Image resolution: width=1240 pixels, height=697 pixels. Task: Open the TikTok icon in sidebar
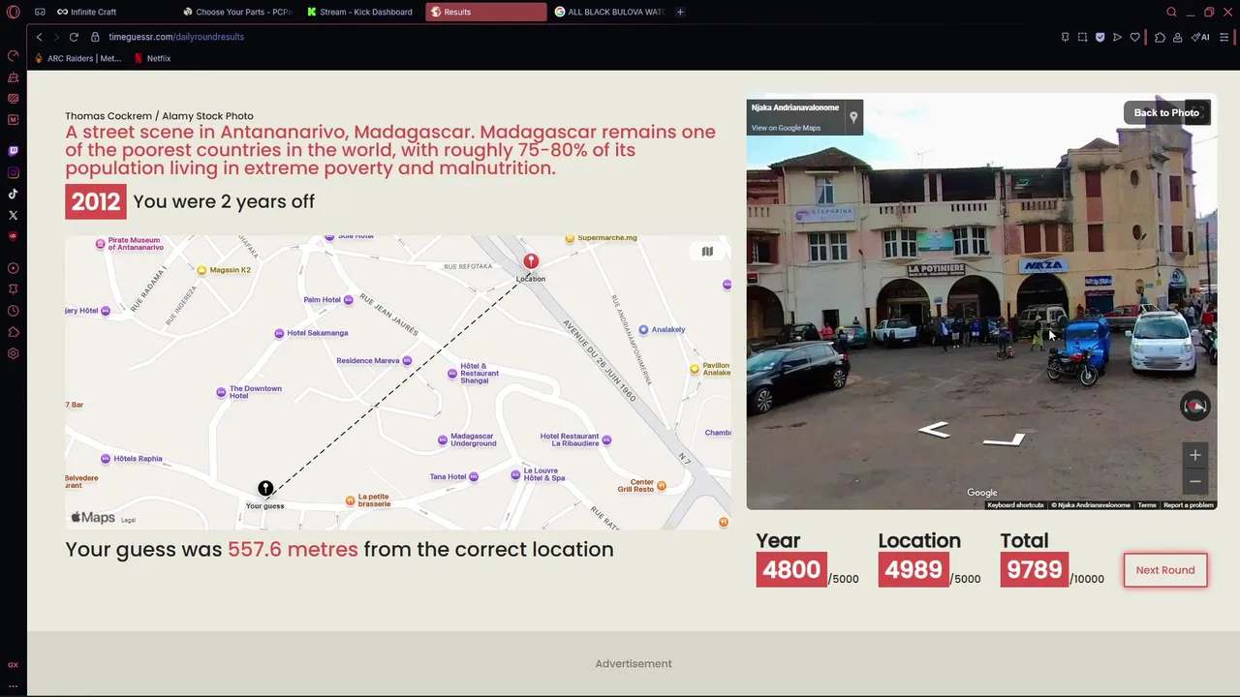[13, 194]
